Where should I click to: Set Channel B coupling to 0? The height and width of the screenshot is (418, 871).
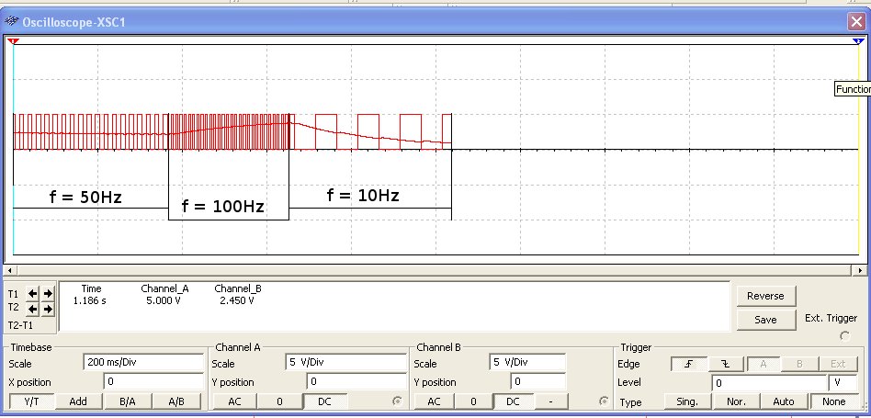tap(473, 401)
